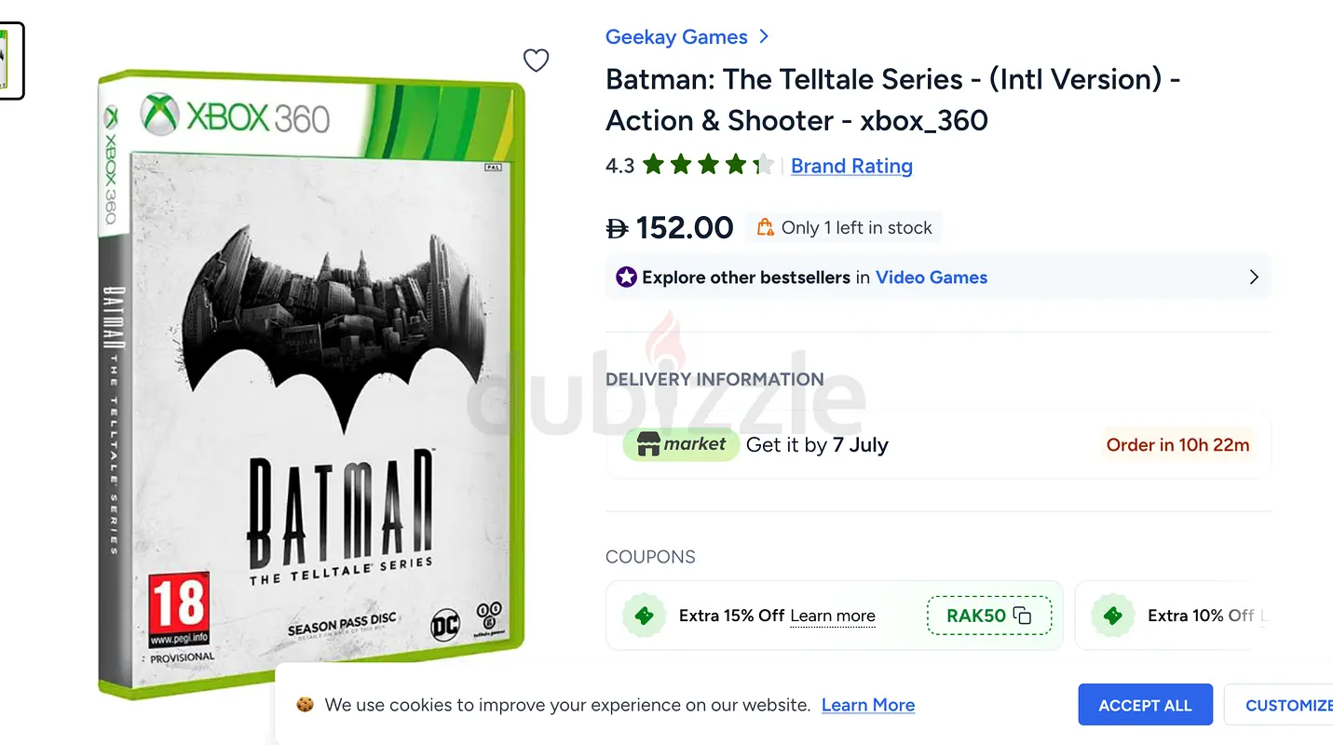
Task: Open cookie policy Learn More link
Action: (868, 705)
